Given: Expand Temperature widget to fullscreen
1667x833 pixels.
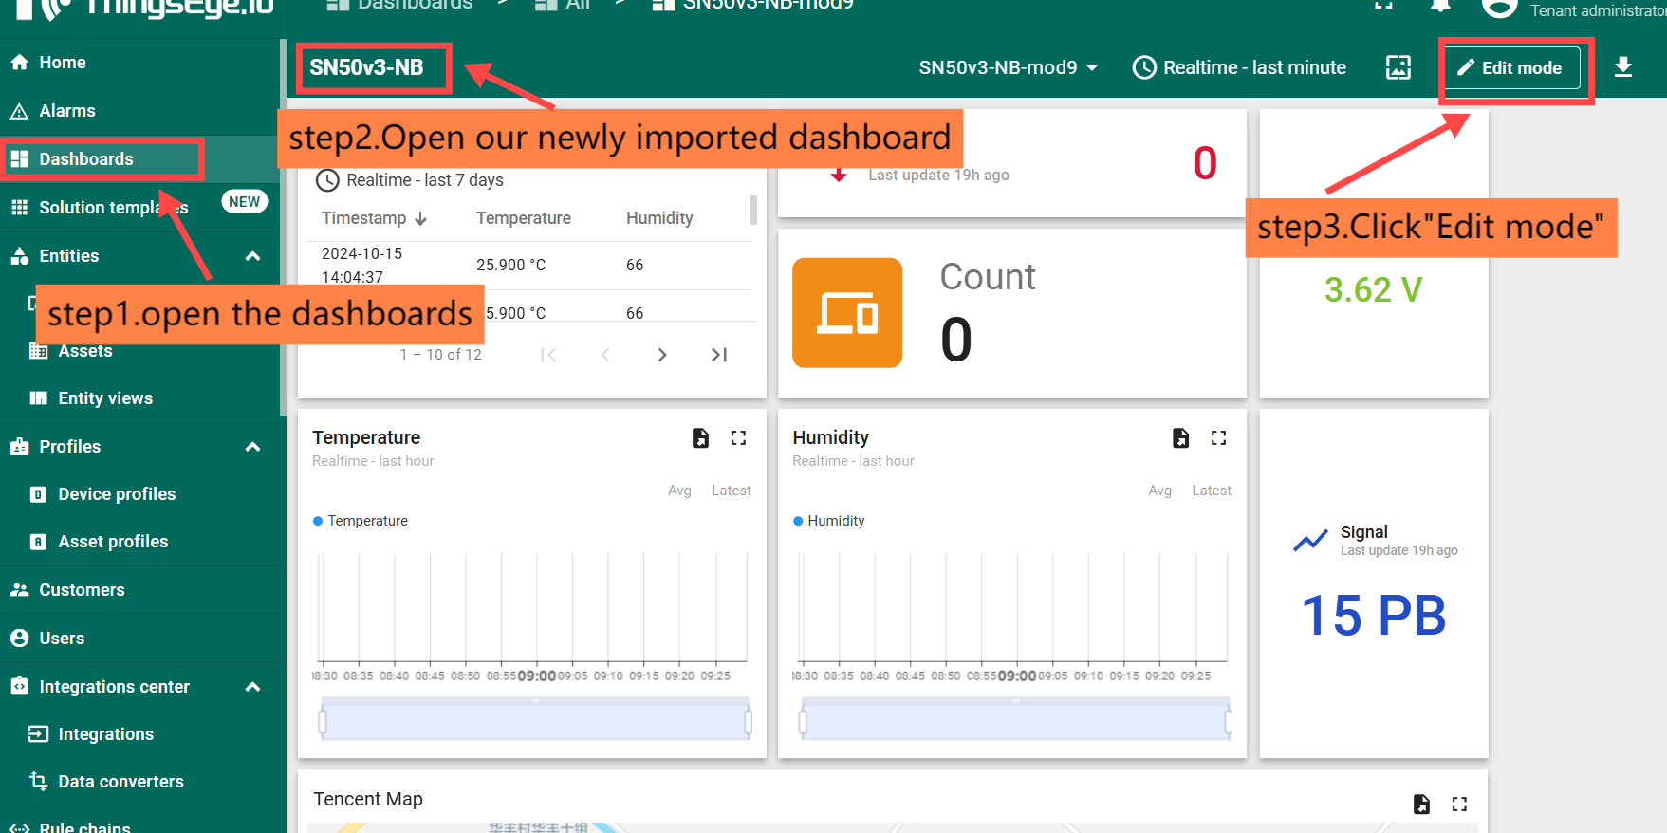Looking at the screenshot, I should [738, 437].
